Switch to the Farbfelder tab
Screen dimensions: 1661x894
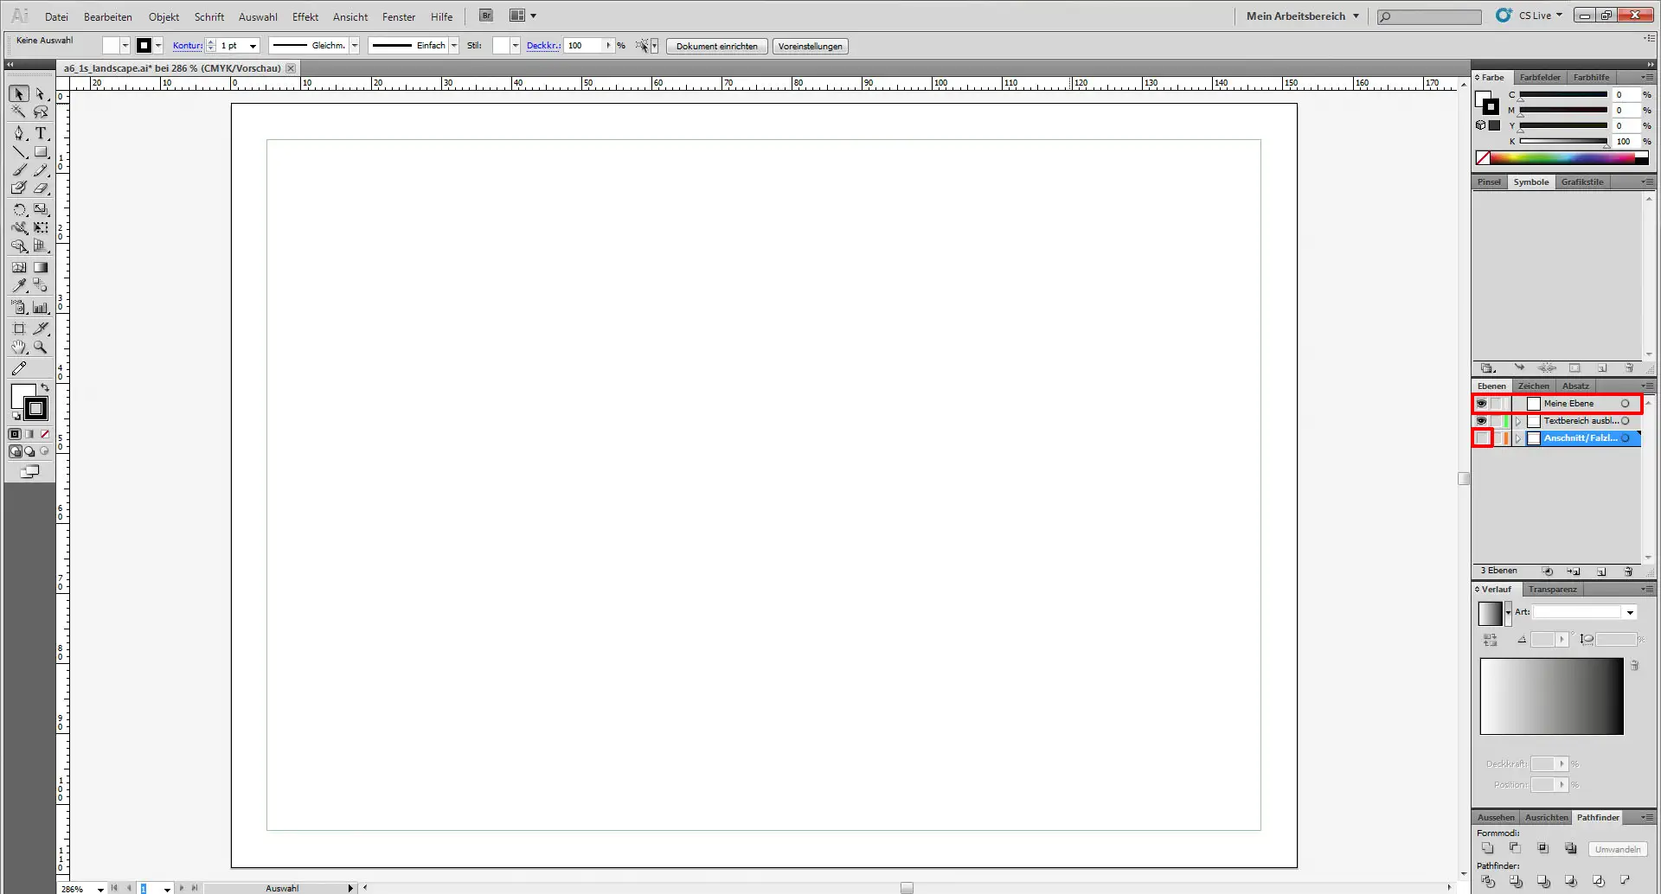pyautogui.click(x=1540, y=77)
